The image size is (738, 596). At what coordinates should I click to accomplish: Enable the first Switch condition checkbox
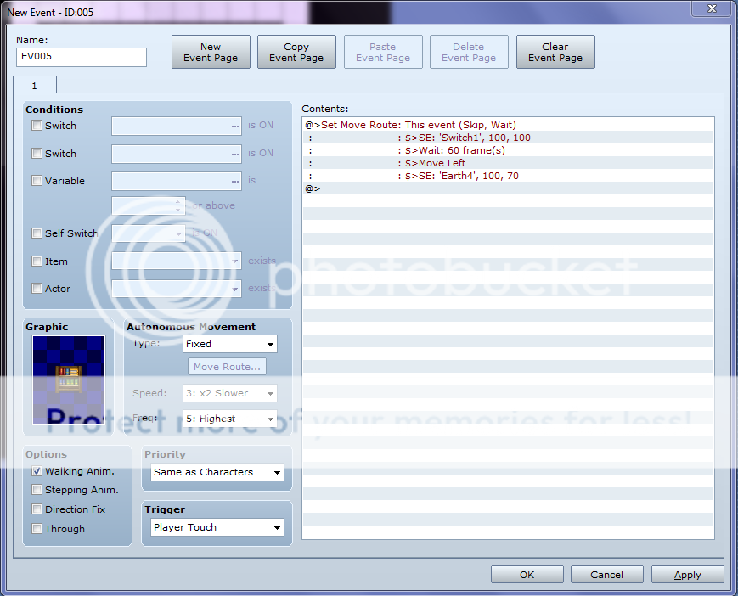tap(37, 126)
